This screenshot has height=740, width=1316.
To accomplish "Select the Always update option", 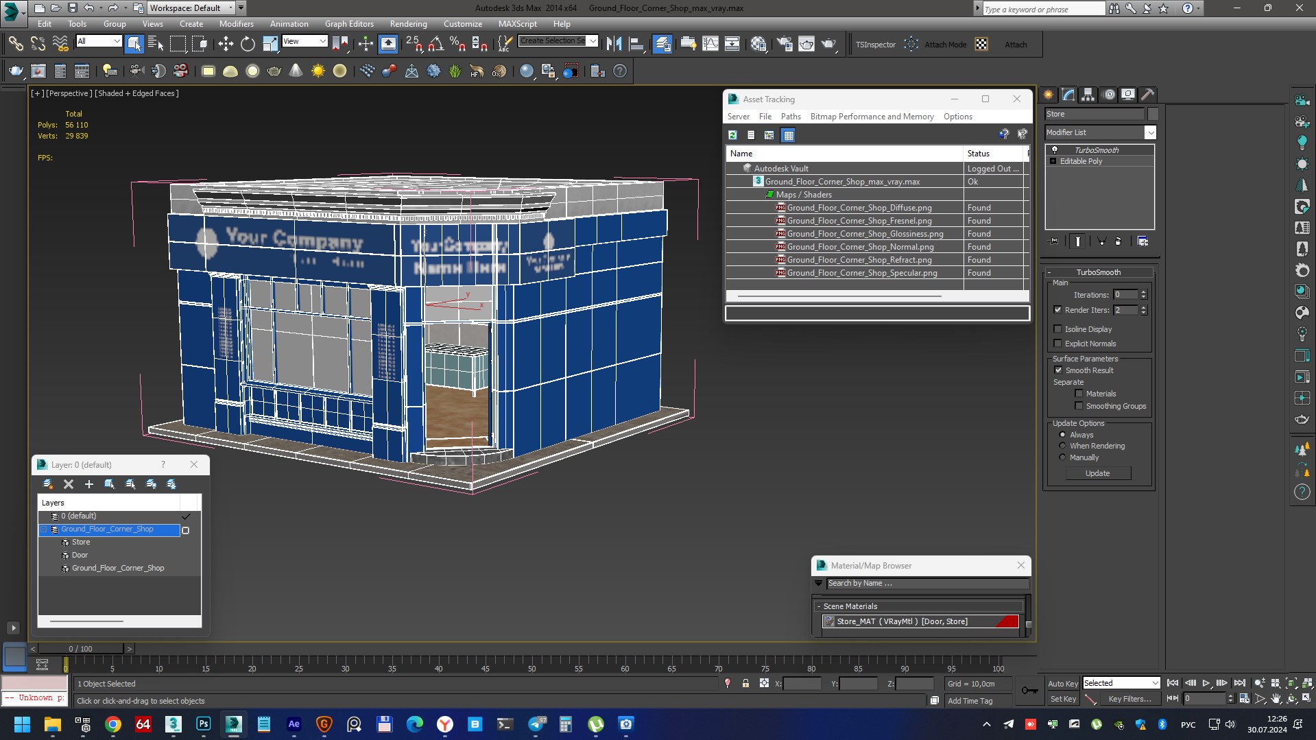I will (1063, 435).
